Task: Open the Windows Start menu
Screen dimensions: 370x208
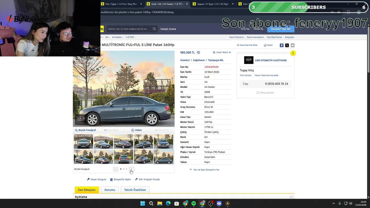Action: click(x=143, y=203)
